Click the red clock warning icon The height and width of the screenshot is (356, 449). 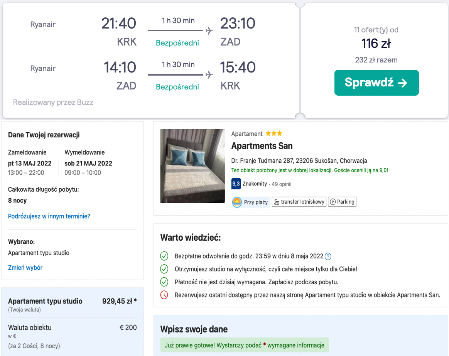tap(164, 295)
